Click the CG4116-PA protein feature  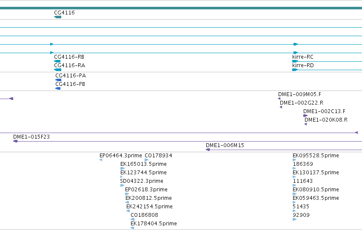[58, 80]
